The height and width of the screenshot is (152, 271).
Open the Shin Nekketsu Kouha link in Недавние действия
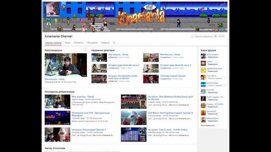(x=123, y=77)
